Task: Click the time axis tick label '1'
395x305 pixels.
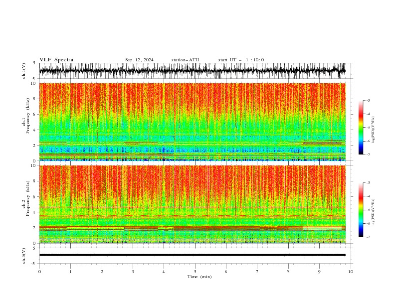Action: tap(70, 272)
